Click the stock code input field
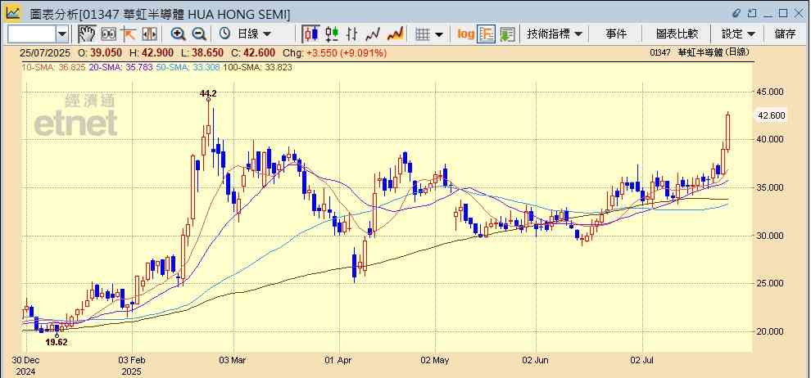 (x=32, y=34)
